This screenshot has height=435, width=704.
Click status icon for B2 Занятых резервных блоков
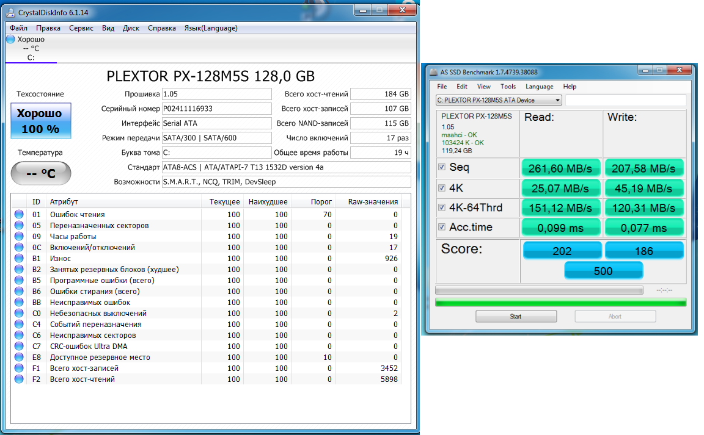click(19, 269)
